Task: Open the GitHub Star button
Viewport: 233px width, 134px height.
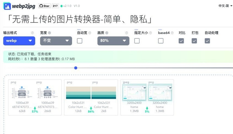Action: point(44,6)
